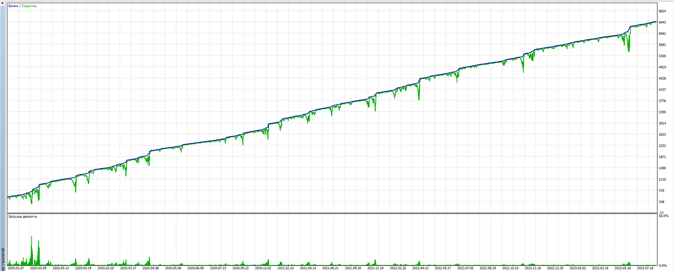
Task: Click the 2023.05.18 date label
Action: [x=623, y=268]
